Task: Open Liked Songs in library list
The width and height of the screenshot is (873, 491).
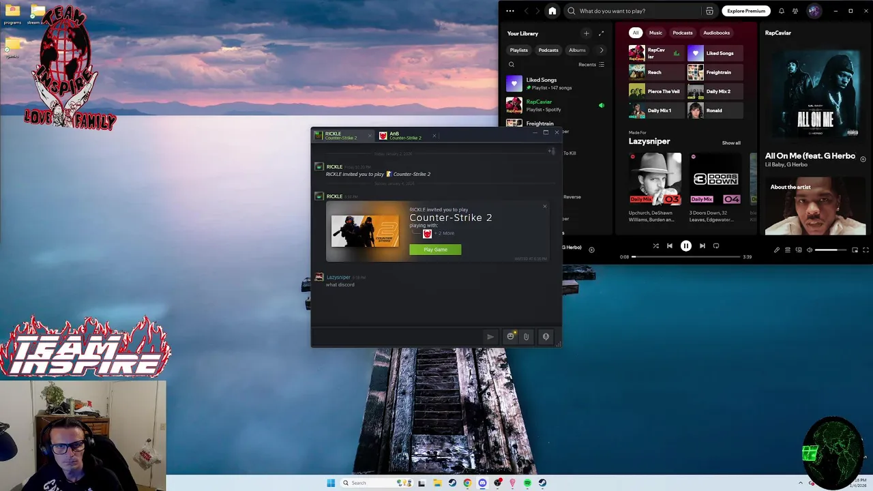Action: pyautogui.click(x=556, y=83)
